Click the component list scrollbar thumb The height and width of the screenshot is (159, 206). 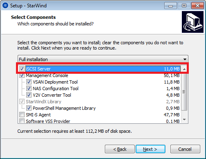pyautogui.click(x=184, y=92)
